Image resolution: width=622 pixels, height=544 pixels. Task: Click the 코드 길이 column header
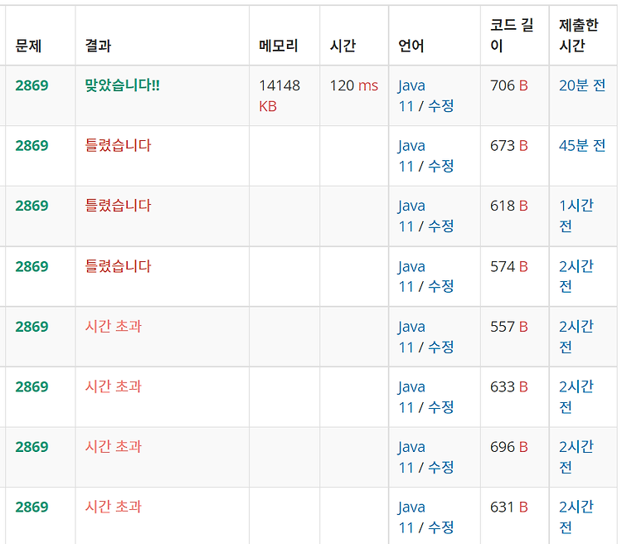coord(512,36)
